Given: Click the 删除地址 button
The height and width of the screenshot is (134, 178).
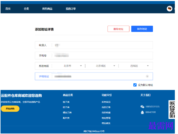Looking at the screenshot, I should tap(118, 29).
